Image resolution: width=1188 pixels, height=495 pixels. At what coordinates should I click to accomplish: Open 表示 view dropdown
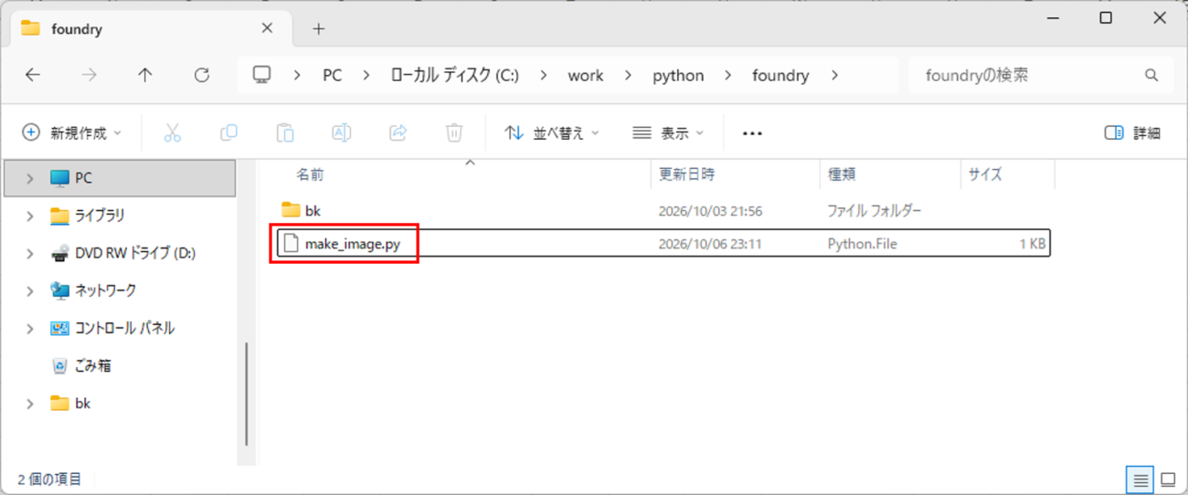[x=668, y=133]
